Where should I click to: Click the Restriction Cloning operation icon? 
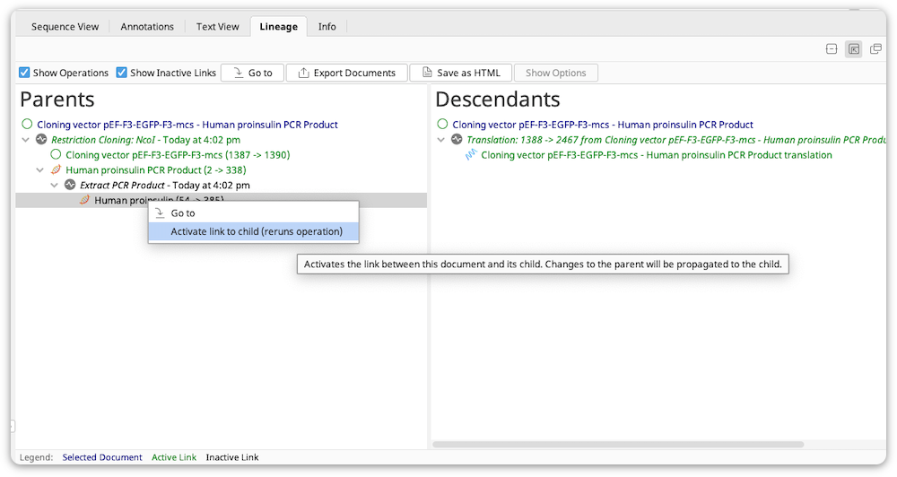(x=41, y=139)
